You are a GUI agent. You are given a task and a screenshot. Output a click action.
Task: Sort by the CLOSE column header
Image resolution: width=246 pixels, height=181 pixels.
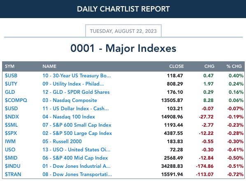point(176,66)
